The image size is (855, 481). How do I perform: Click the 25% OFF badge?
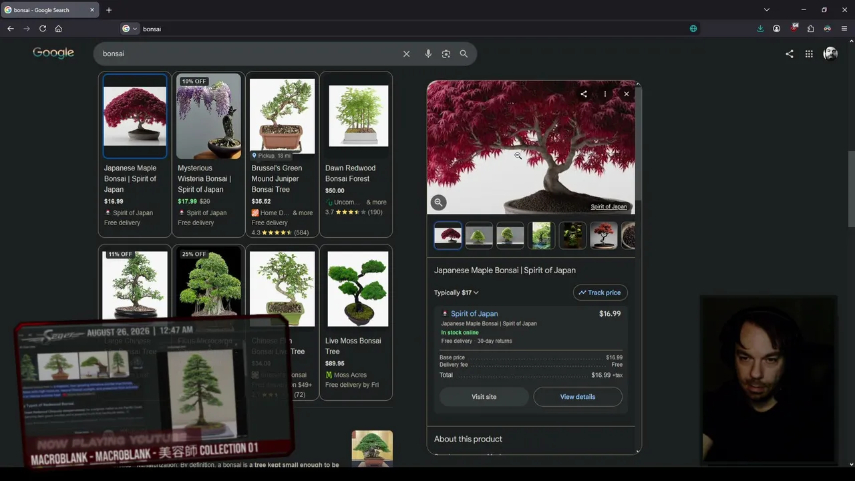194,255
